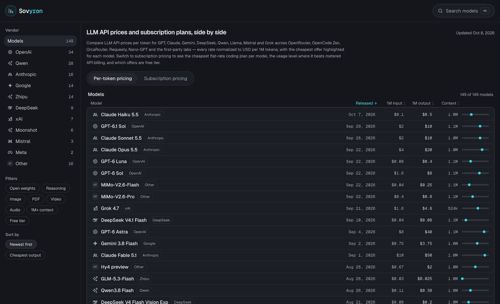The width and height of the screenshot is (500, 304).
Task: Click the Google vendor icon in sidebar
Action: tap(10, 85)
